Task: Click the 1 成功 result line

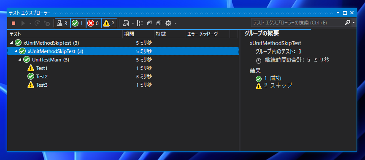Action: coord(273,78)
